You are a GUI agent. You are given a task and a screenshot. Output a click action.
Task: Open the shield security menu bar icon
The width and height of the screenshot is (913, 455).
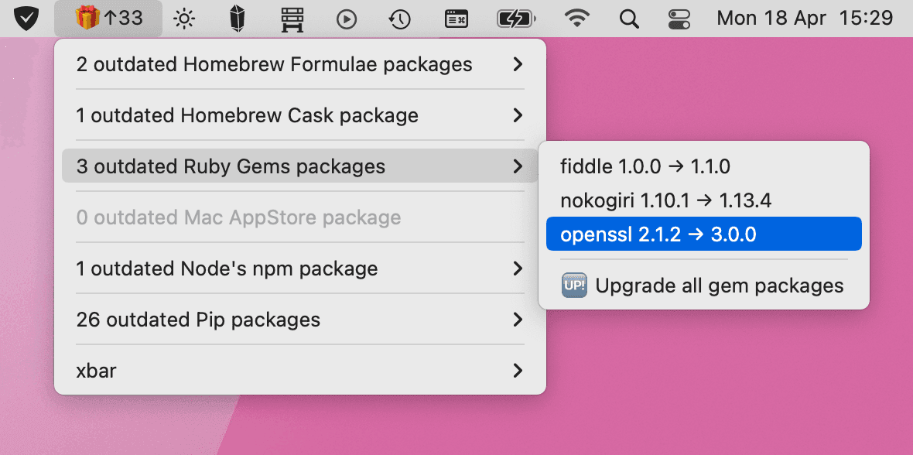[x=26, y=18]
